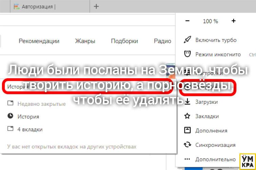Click the clock icon beside История
The height and width of the screenshot is (170, 256).
point(10,116)
